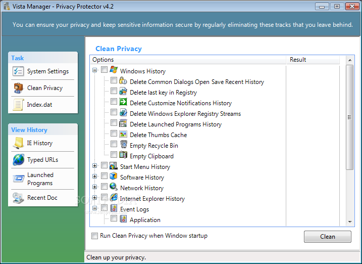Screen dimensions: 362x264
Task: Click the Network History globe icon
Action: point(114,187)
